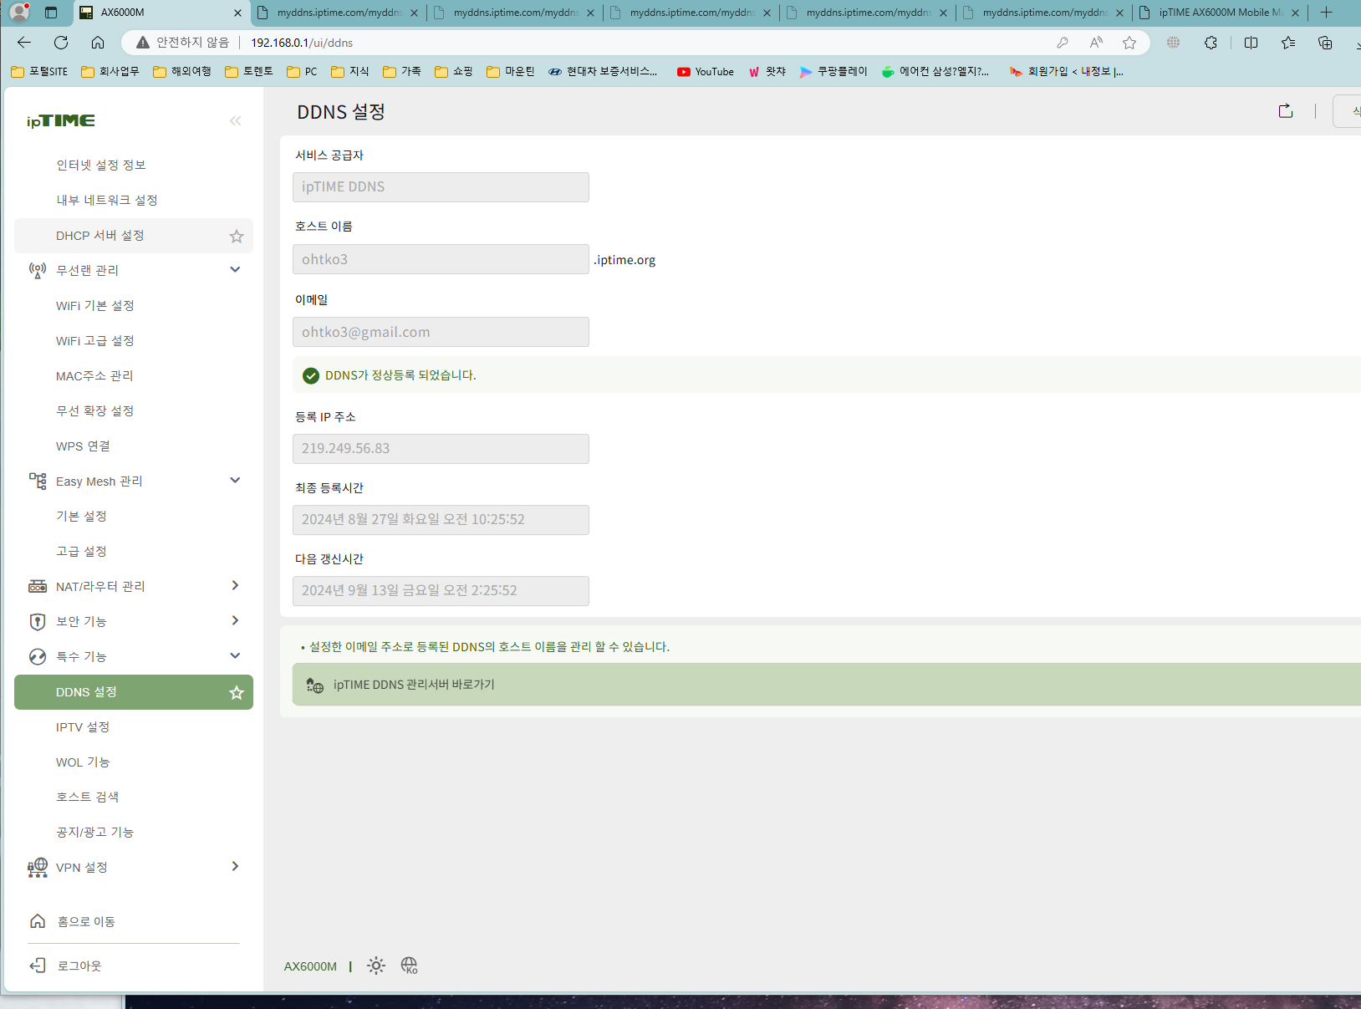Viewport: 1361px width, 1009px height.
Task: Expand the NAT/라우터 관리 section
Action: click(235, 586)
